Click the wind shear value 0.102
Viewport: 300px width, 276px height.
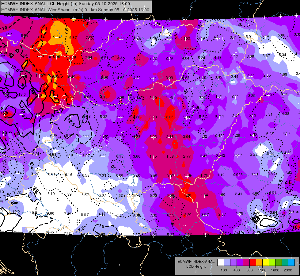[185, 39]
